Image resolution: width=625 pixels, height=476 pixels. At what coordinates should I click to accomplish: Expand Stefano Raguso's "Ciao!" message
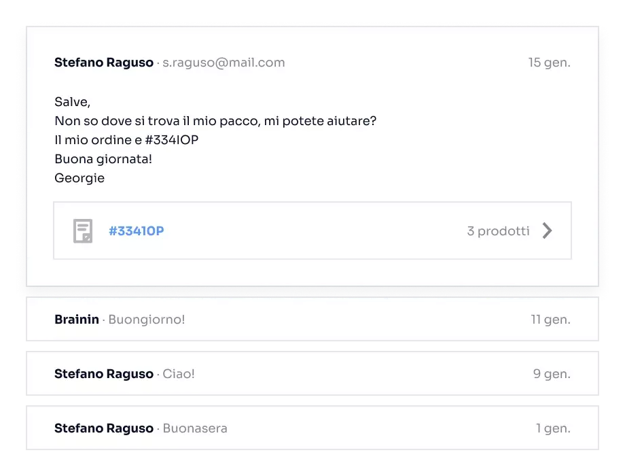point(312,373)
